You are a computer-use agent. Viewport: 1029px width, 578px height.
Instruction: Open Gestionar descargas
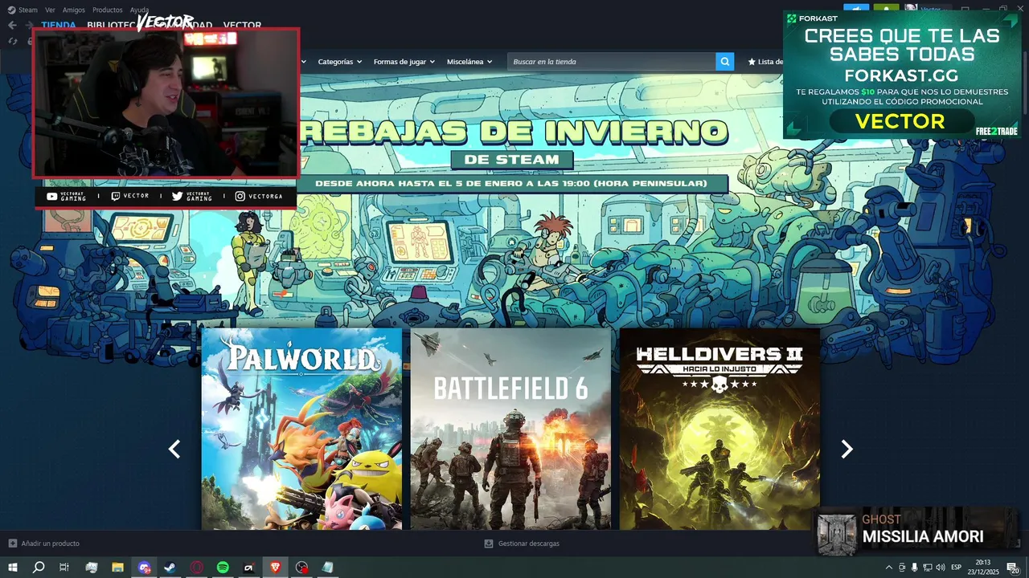(528, 543)
